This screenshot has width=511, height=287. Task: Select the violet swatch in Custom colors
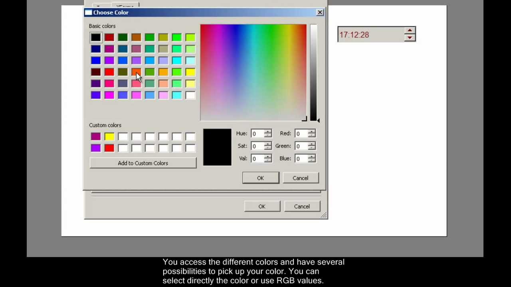96,148
